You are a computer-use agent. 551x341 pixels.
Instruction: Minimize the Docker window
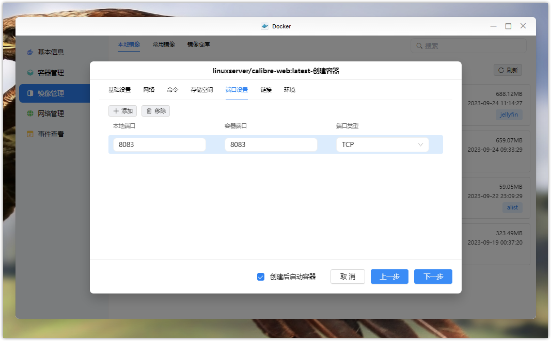coord(493,26)
